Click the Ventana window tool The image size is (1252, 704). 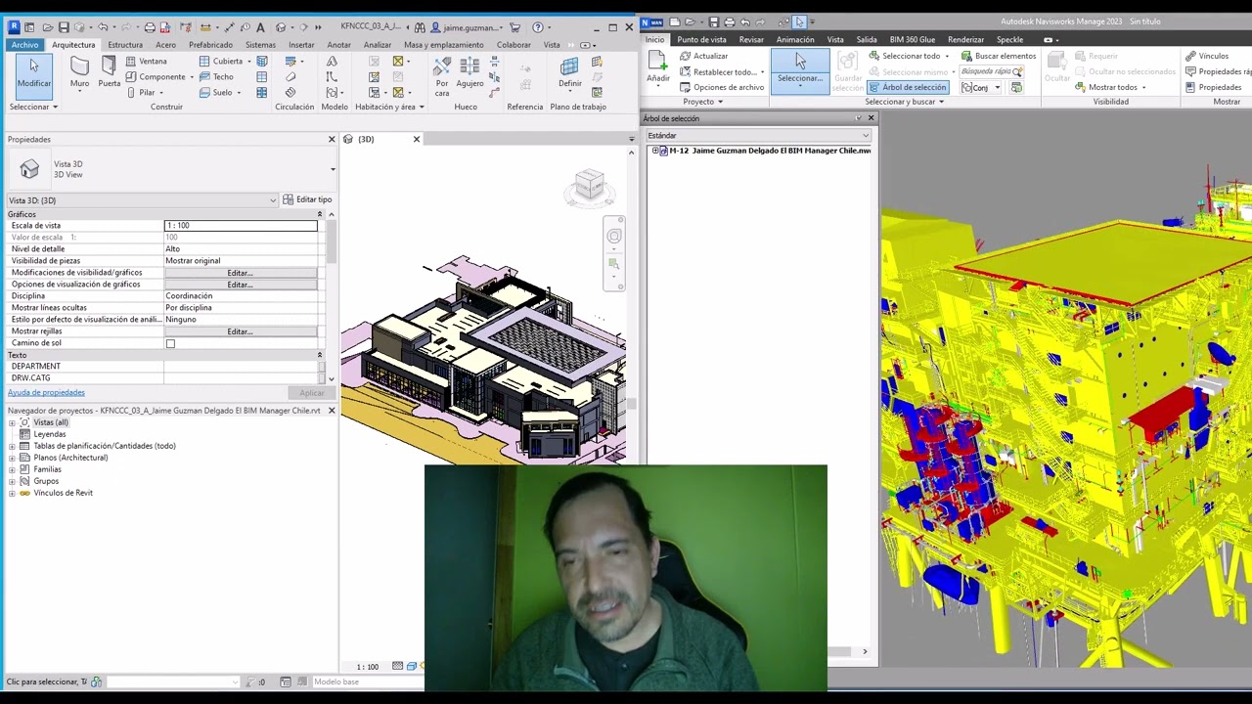click(147, 61)
